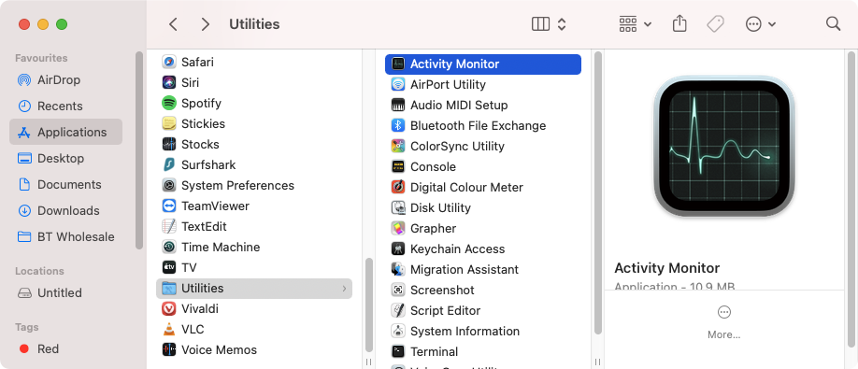This screenshot has height=369, width=858.
Task: Select the Red tag in sidebar
Action: (x=65, y=348)
